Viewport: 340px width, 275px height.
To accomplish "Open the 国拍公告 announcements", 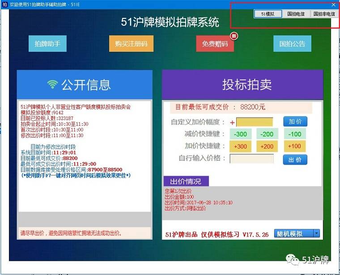I will click(292, 44).
